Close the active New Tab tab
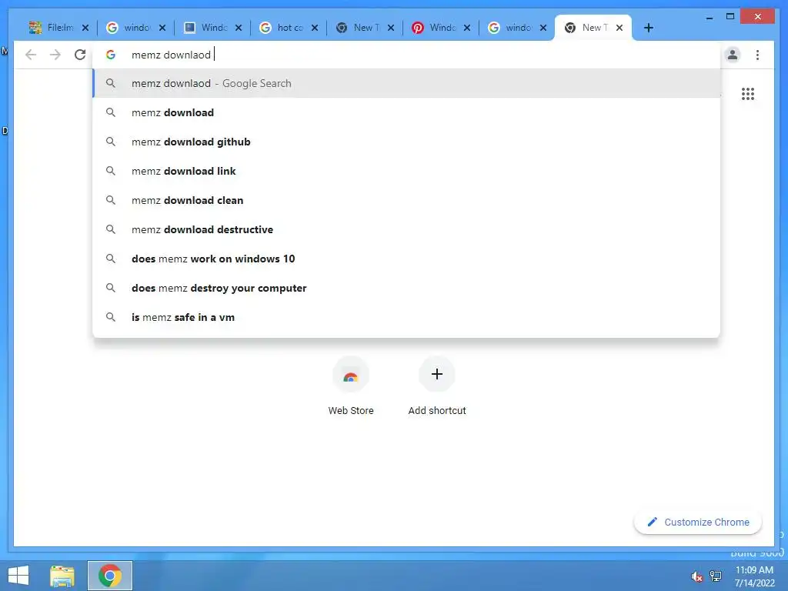 click(619, 28)
